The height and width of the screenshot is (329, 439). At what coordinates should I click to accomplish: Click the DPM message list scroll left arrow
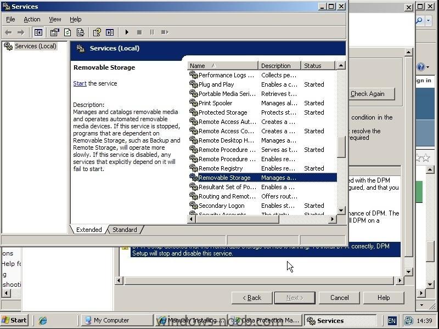click(119, 280)
